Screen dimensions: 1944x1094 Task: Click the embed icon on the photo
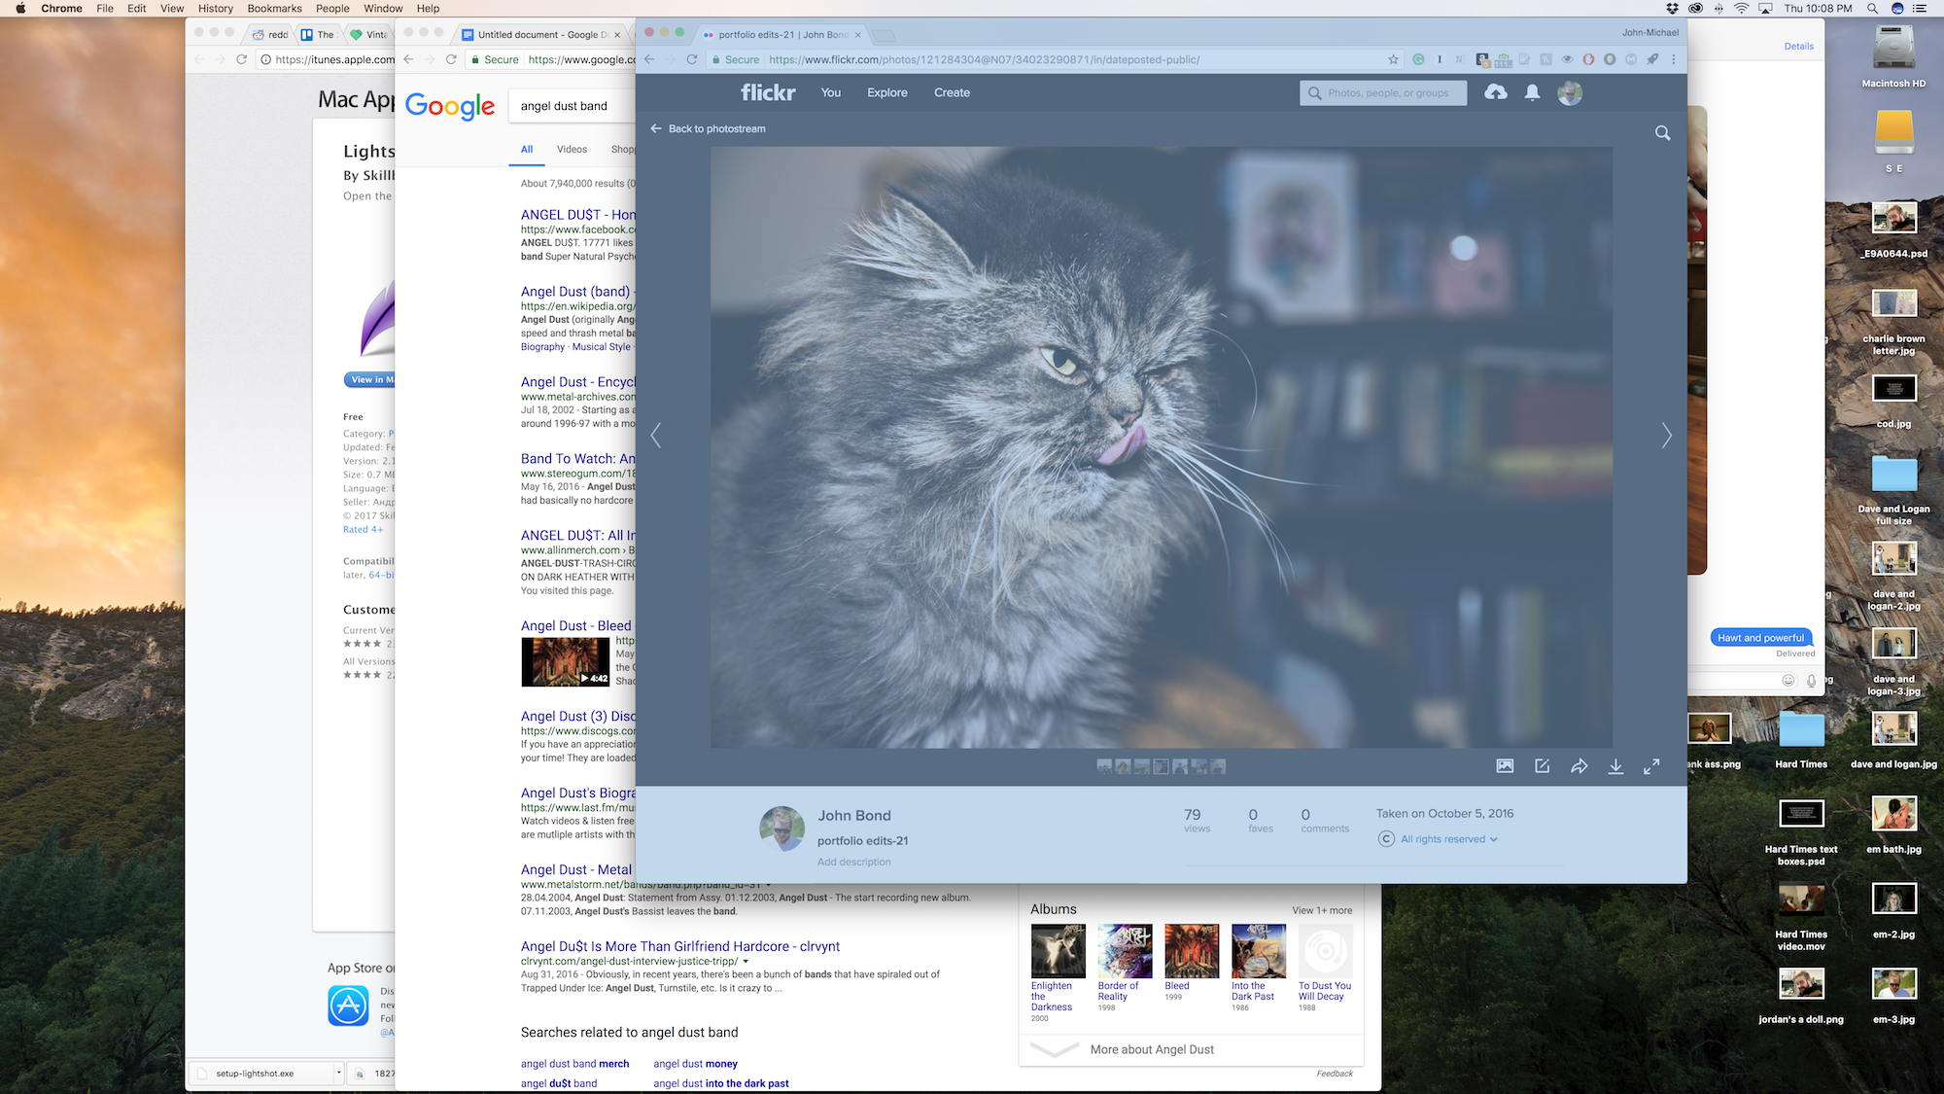click(1579, 765)
